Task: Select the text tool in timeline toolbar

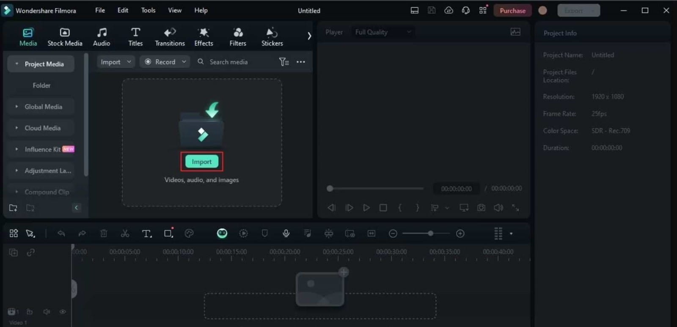Action: click(146, 234)
